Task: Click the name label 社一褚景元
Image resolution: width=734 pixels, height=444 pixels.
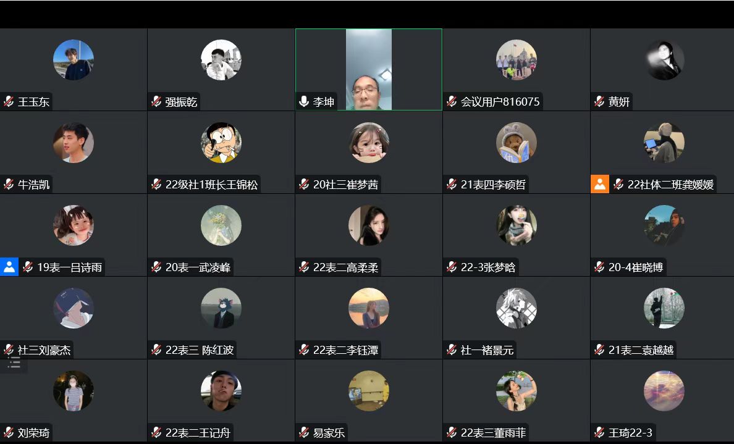Action: pyautogui.click(x=487, y=350)
